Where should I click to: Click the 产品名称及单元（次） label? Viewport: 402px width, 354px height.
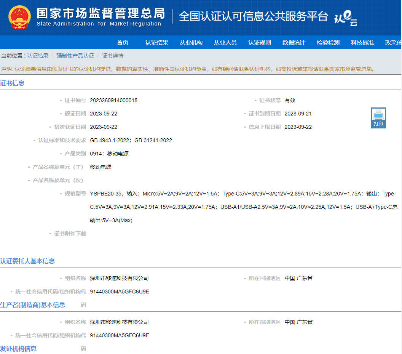pyautogui.click(x=58, y=181)
